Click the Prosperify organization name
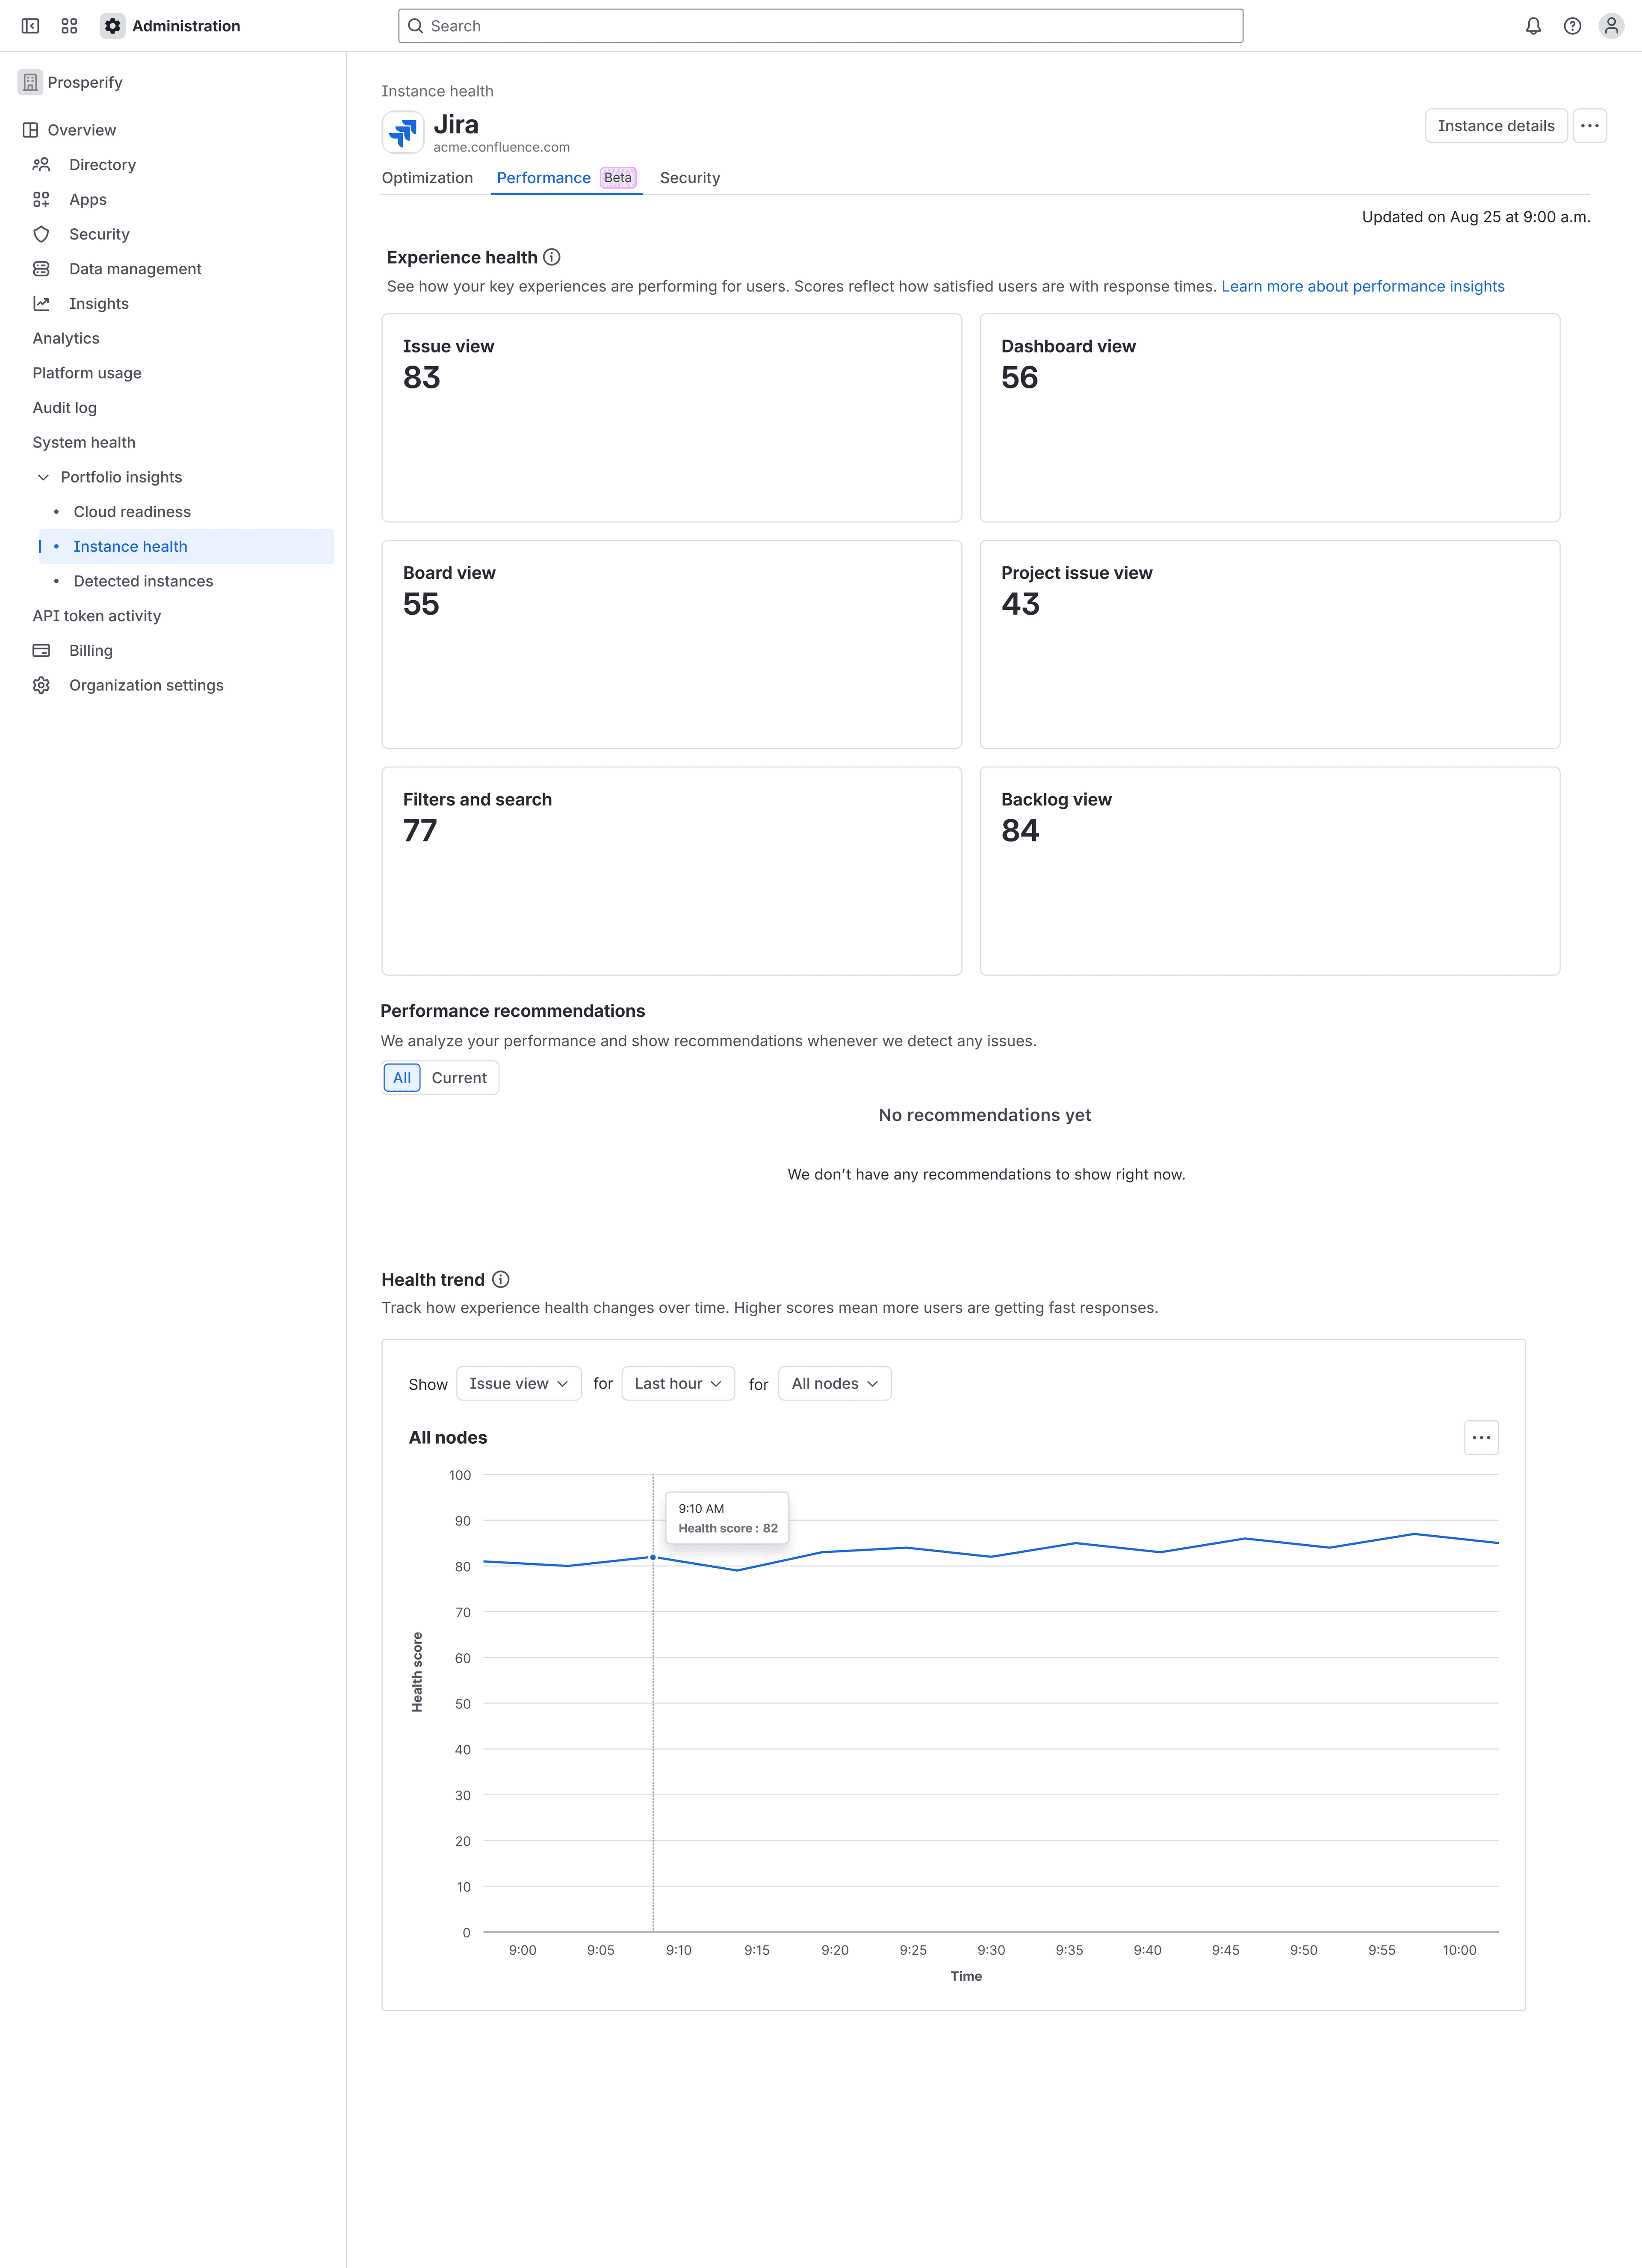Screen dimensions: 1642x2268 pyautogui.click(x=85, y=82)
